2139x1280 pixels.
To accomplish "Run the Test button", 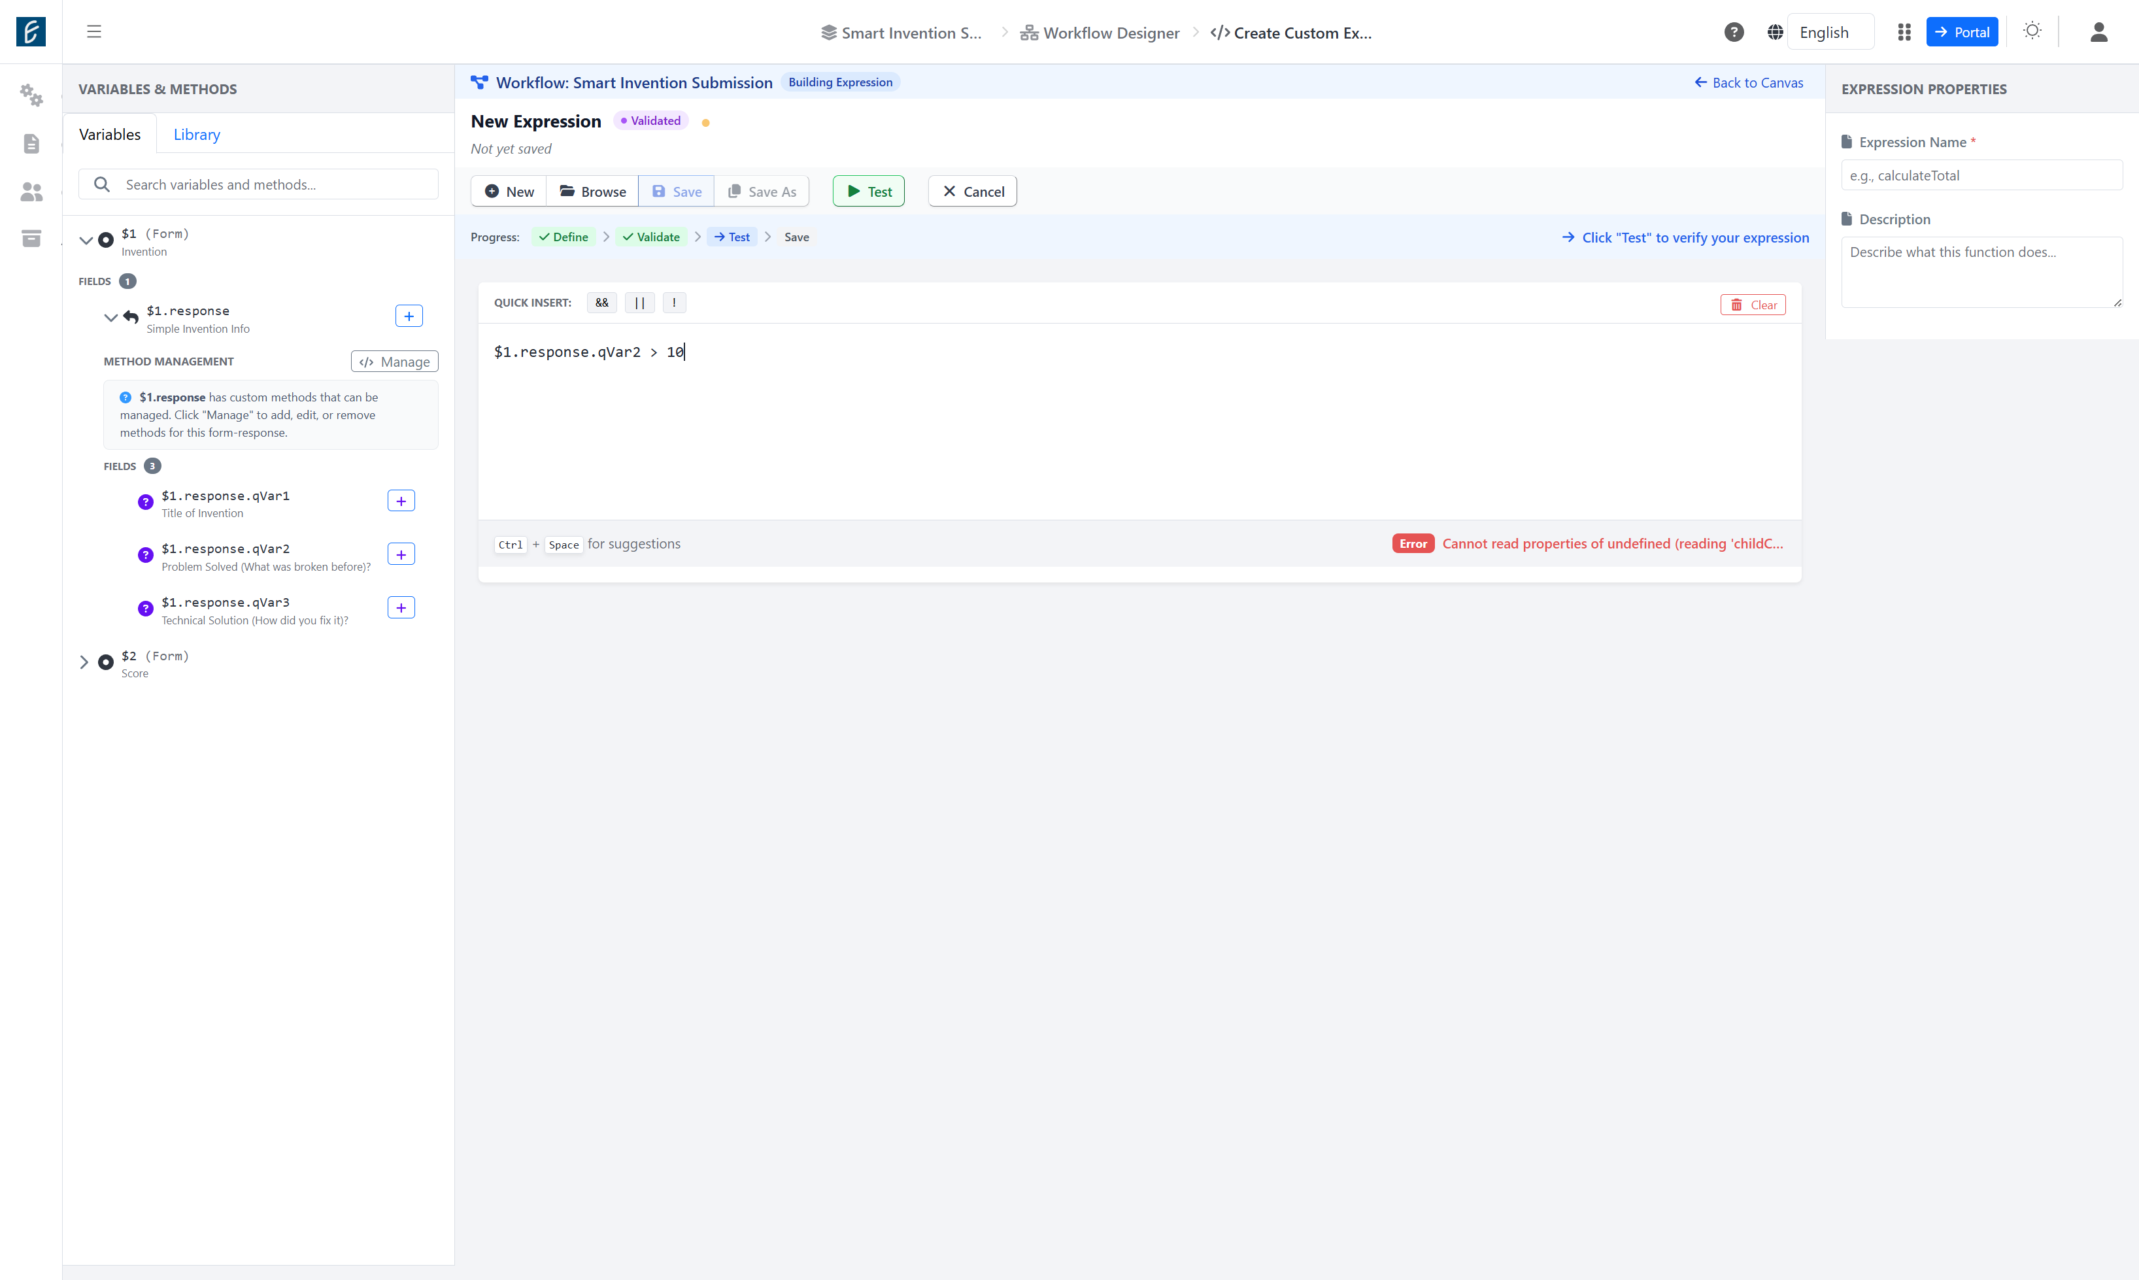I will click(869, 192).
